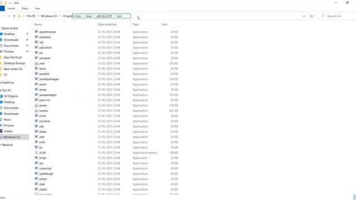Select the jmap file name

(43, 158)
